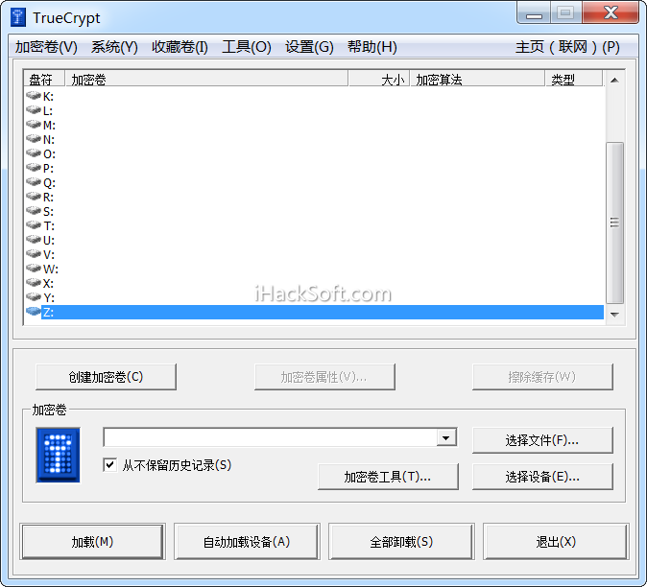Click 全部卸载(S) dismount all button
Screen dimensions: 647x587
[401, 542]
